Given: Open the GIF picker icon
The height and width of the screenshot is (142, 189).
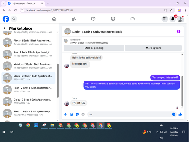Looking at the screenshot, I should point(83,114).
